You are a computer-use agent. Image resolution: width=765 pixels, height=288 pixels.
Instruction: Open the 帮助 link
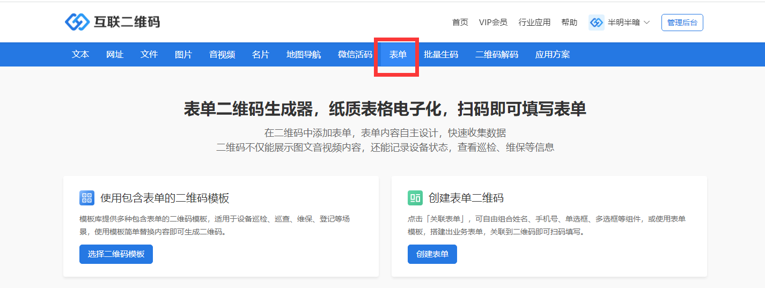click(569, 23)
